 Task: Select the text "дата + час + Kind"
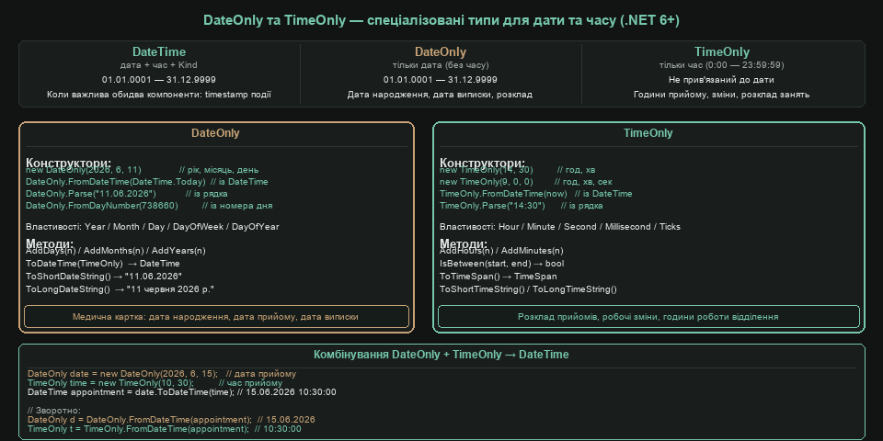159,65
